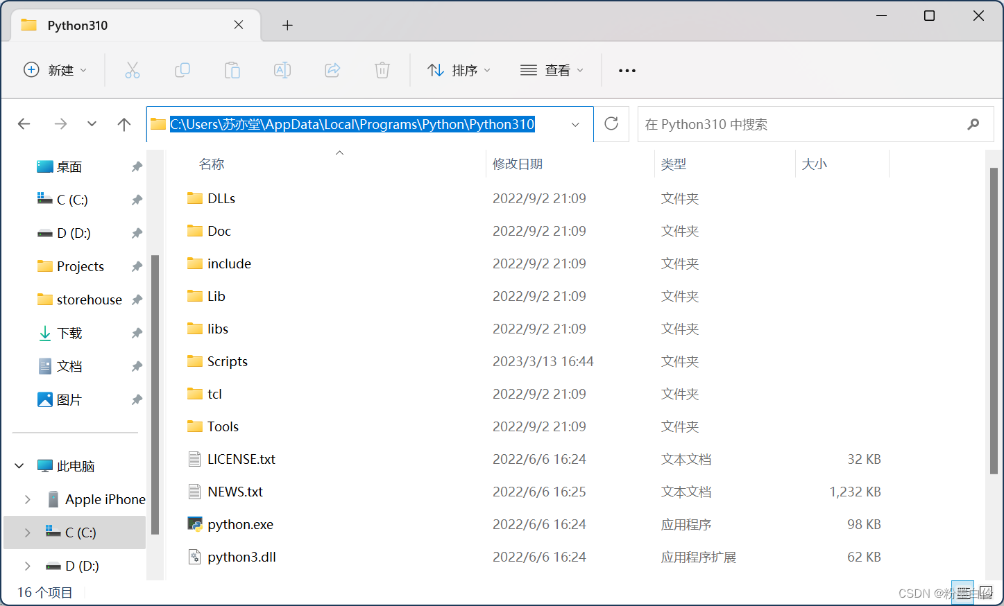Click the 16 个项目 status text
The height and width of the screenshot is (606, 1004).
[45, 592]
